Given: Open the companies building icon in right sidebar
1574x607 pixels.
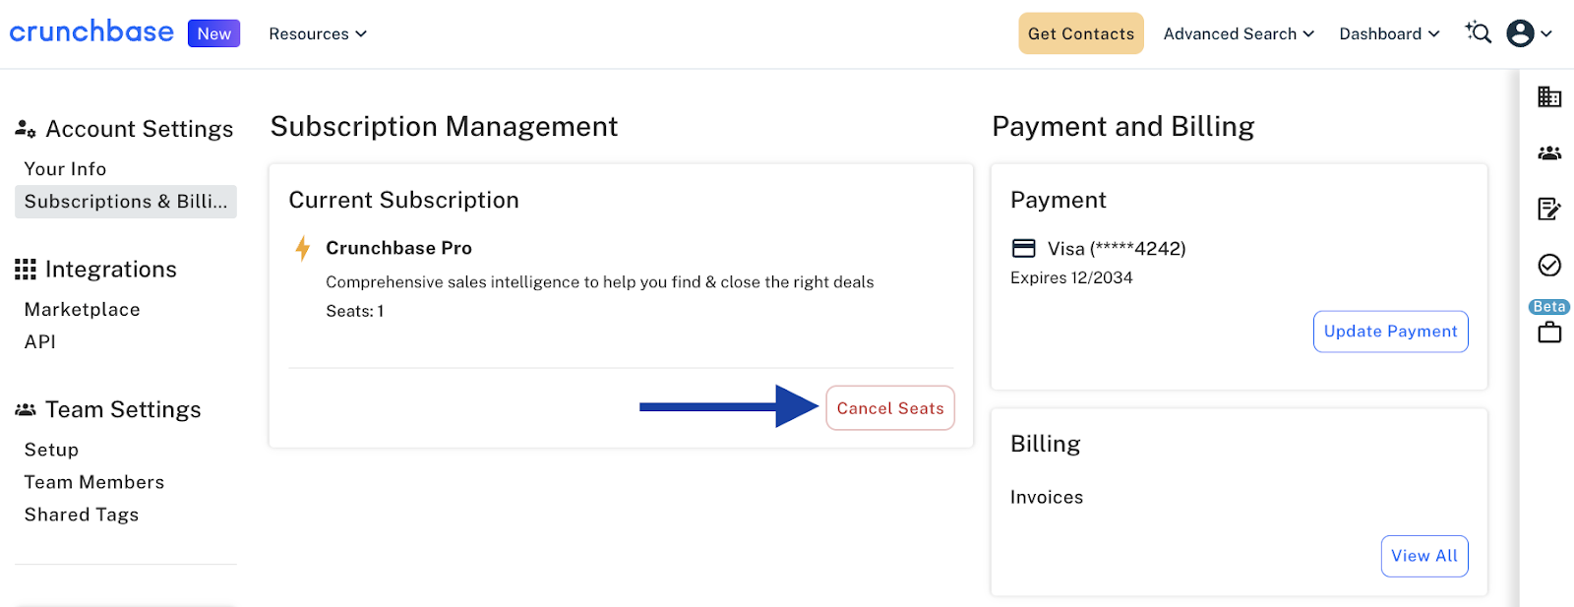Looking at the screenshot, I should click(x=1549, y=96).
